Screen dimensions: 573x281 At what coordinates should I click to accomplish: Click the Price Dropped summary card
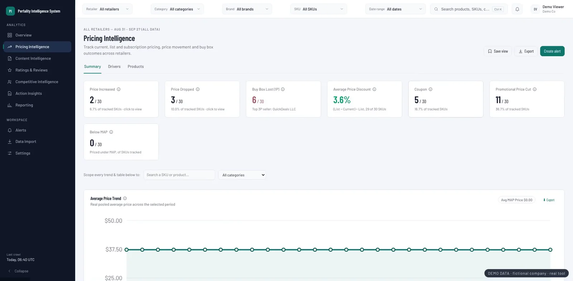[x=202, y=99]
